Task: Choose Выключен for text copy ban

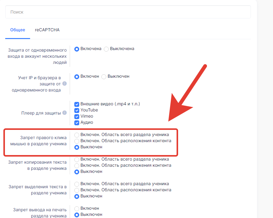Action: pos(77,172)
